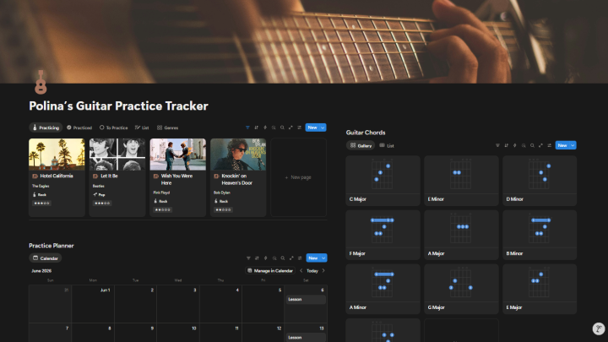Click the Jun 1 calendar cell
This screenshot has width=608, height=342.
(93, 304)
